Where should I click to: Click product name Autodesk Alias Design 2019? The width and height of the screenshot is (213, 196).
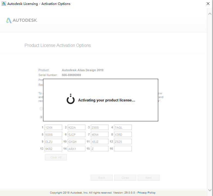(x=83, y=70)
